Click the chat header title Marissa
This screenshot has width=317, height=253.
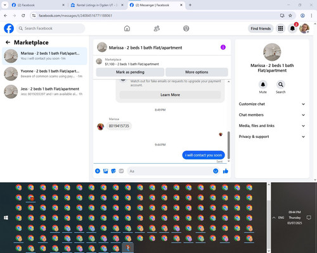click(x=145, y=48)
